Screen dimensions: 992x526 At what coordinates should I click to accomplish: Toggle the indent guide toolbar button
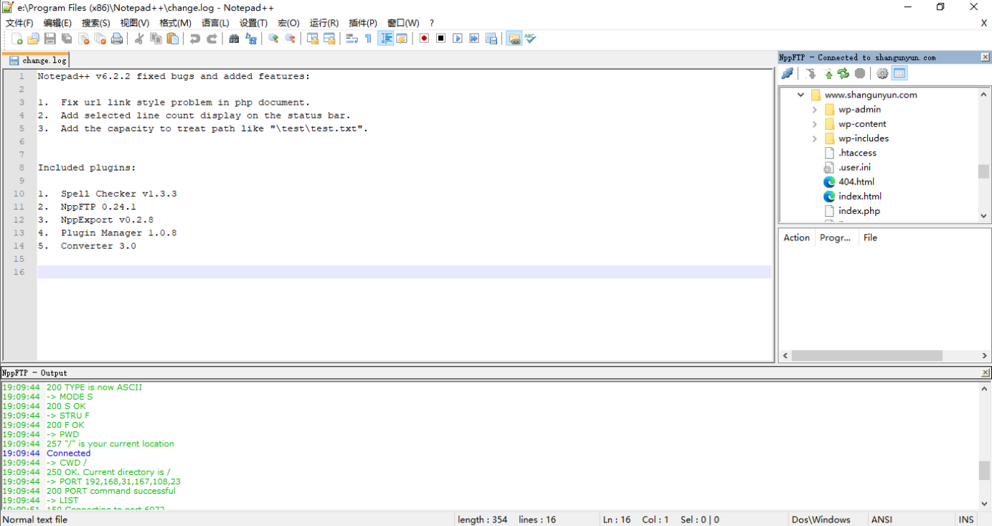[x=386, y=39]
